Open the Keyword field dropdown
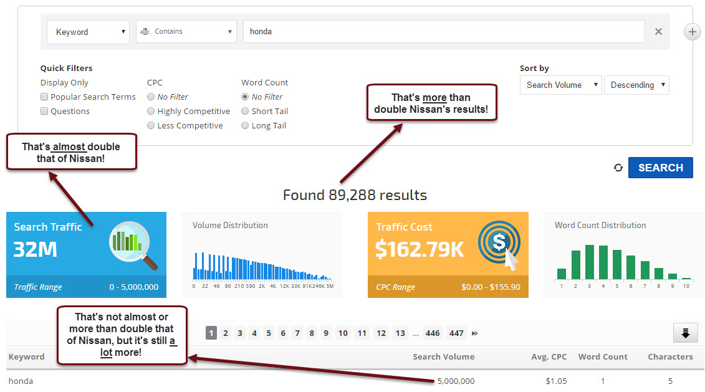Screen dimensions: 705x392 click(88, 32)
